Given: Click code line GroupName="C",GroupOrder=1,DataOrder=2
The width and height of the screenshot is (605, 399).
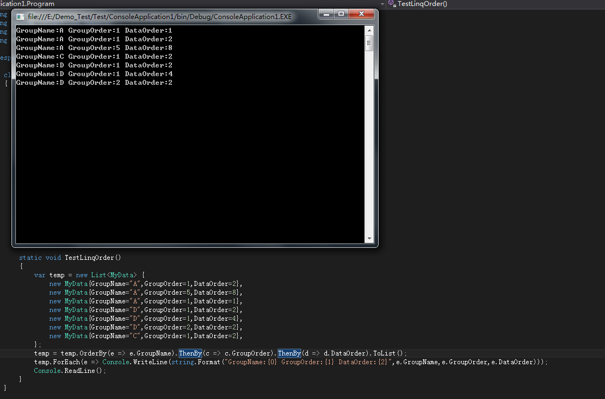Looking at the screenshot, I should (145, 336).
